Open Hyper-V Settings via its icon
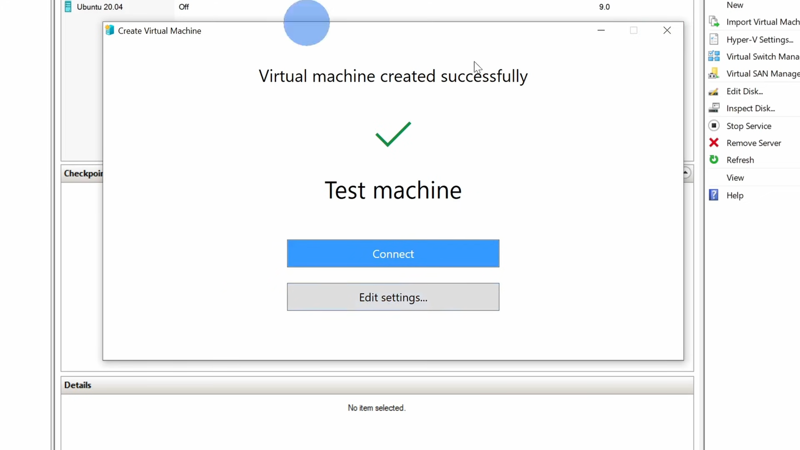800x450 pixels. [714, 39]
